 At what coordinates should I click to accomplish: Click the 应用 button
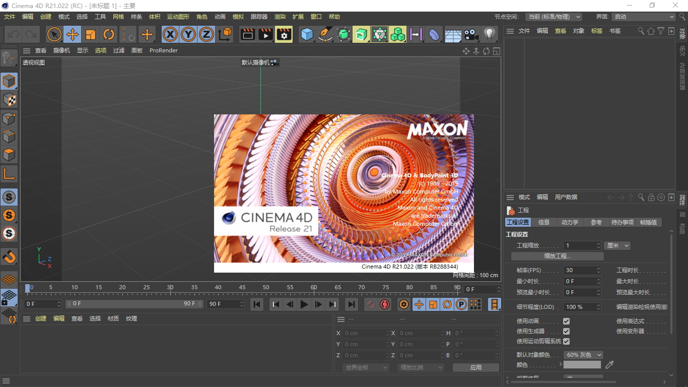(x=475, y=367)
